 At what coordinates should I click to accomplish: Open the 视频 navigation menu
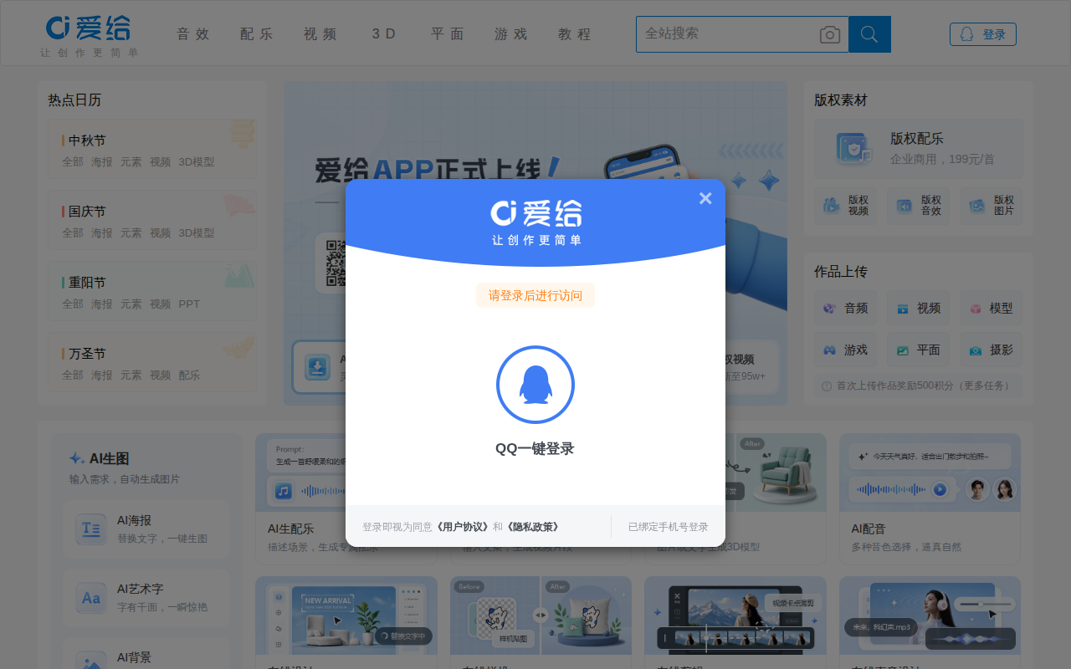(320, 34)
